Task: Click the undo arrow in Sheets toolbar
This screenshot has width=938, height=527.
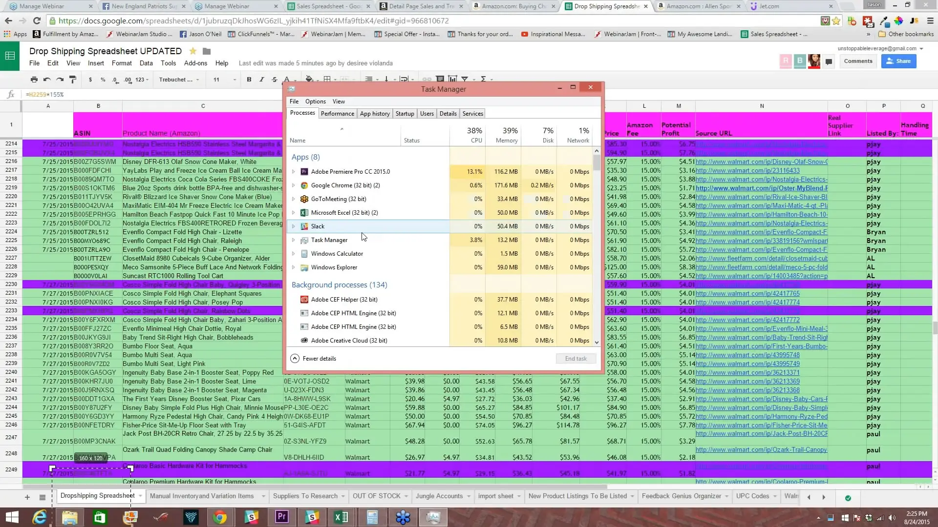Action: point(47,80)
